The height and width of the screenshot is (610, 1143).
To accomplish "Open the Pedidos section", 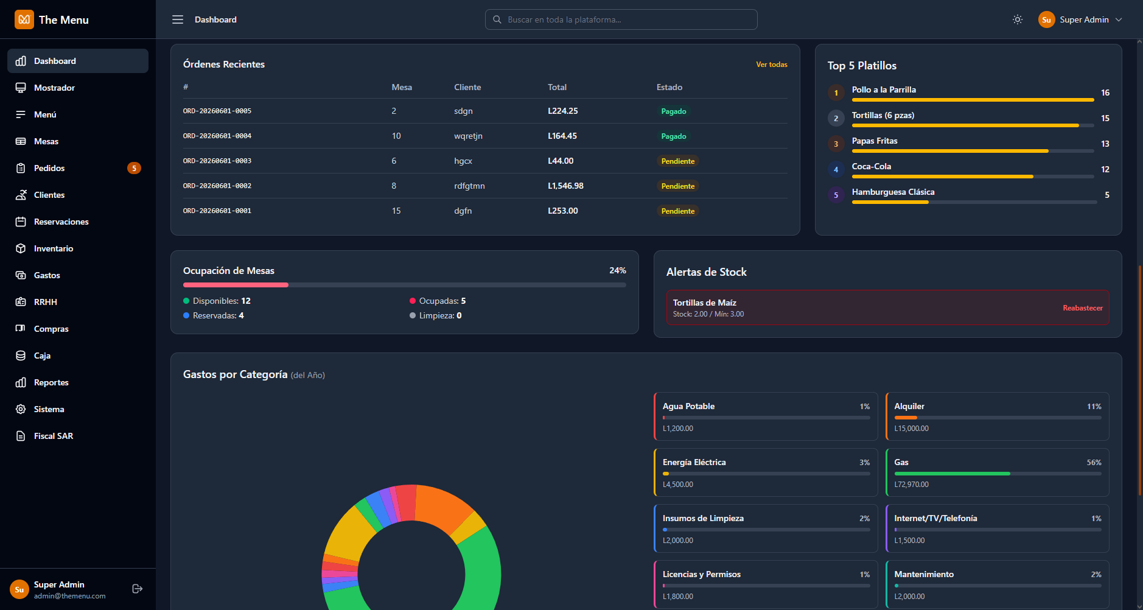I will tap(78, 168).
